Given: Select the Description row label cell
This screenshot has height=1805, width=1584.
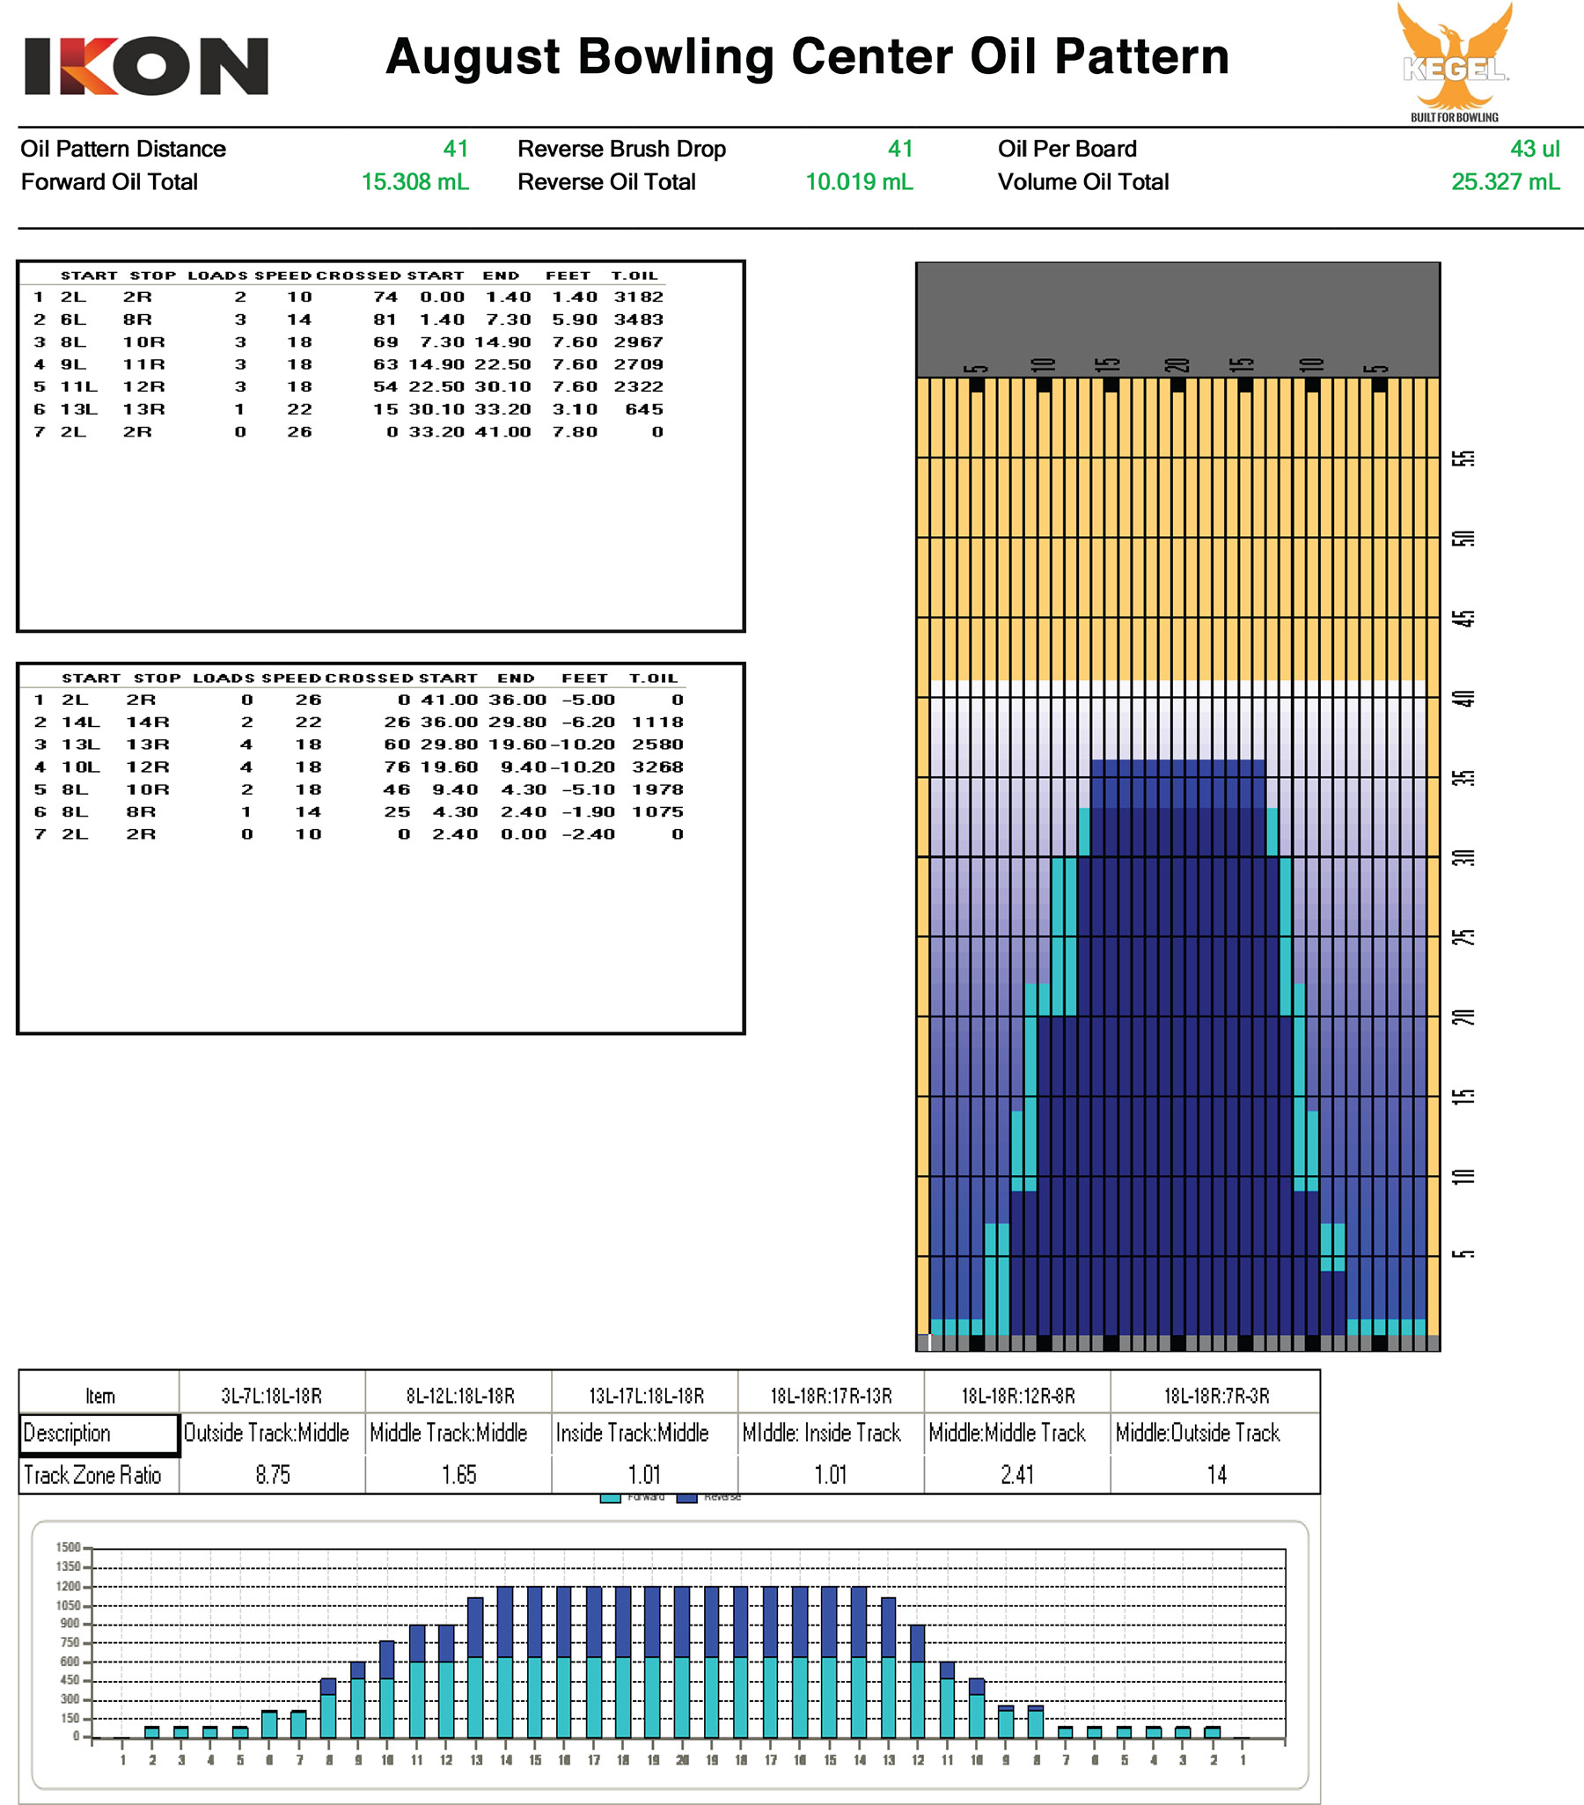Looking at the screenshot, I should 99,1434.
